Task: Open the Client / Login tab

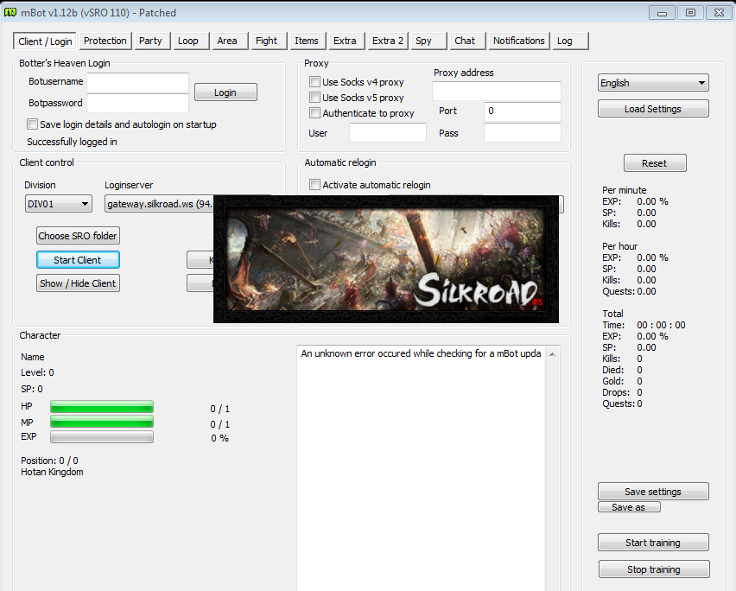Action: click(x=46, y=41)
